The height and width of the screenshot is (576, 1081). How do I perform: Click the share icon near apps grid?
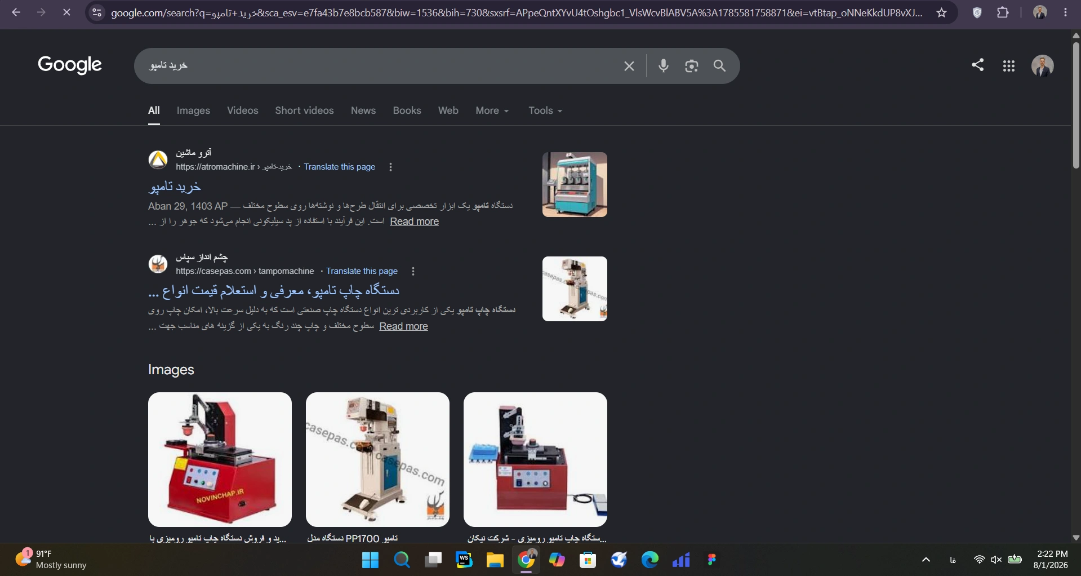coord(978,65)
